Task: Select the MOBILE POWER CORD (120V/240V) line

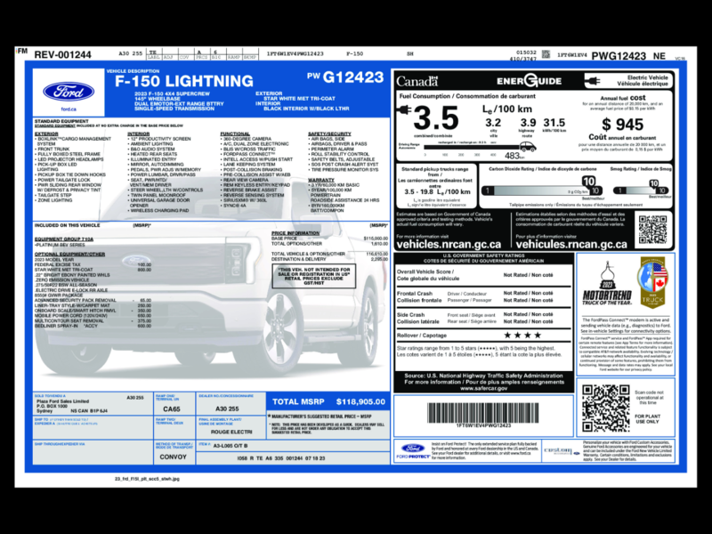Action: tap(93, 316)
